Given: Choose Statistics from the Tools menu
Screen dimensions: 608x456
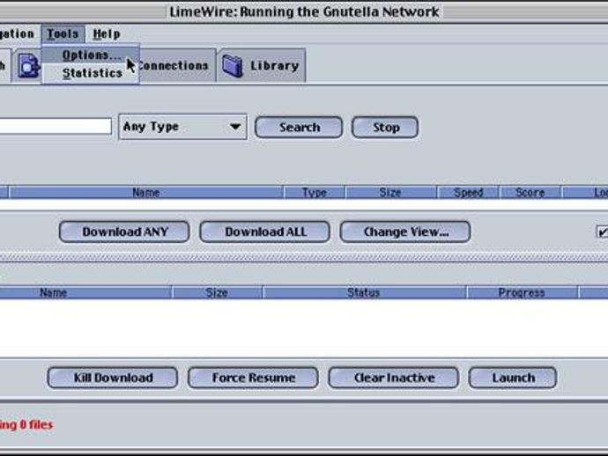Looking at the screenshot, I should [x=91, y=73].
